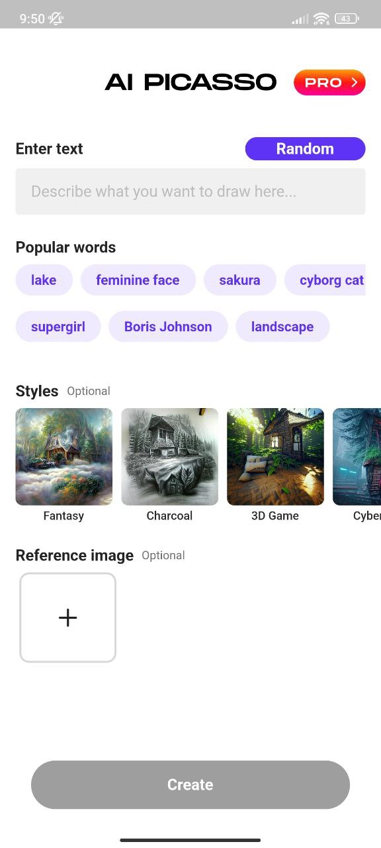Tap the Boris Johnson popular word
Screen dimensions: 381x848
pyautogui.click(x=168, y=326)
